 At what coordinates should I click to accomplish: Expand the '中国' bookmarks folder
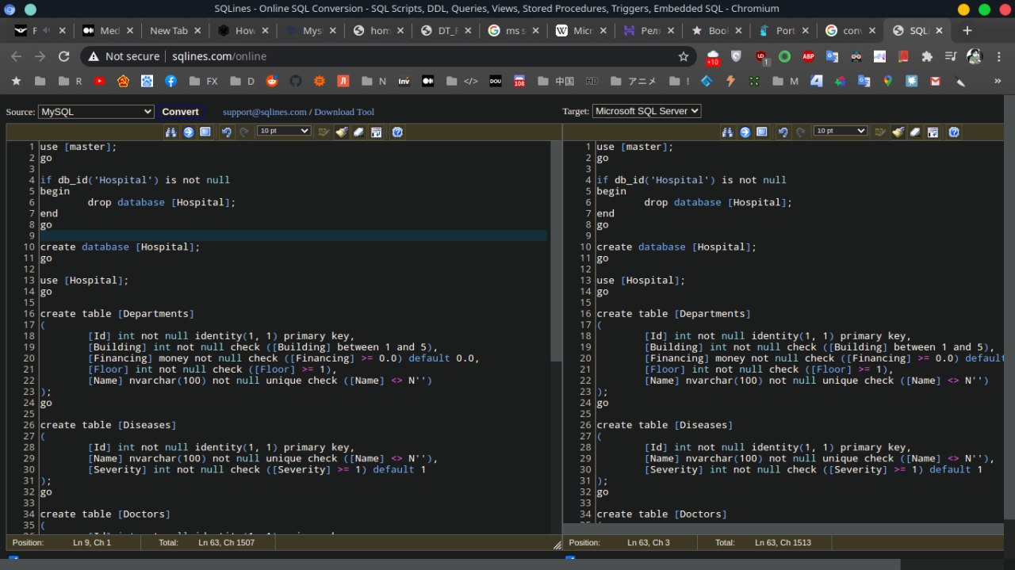pyautogui.click(x=556, y=81)
